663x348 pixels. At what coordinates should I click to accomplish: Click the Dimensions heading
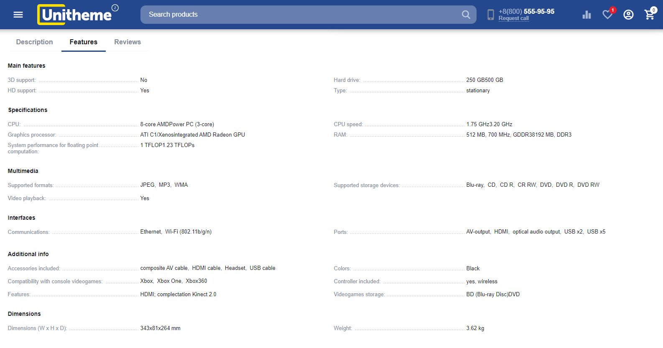[x=24, y=314]
